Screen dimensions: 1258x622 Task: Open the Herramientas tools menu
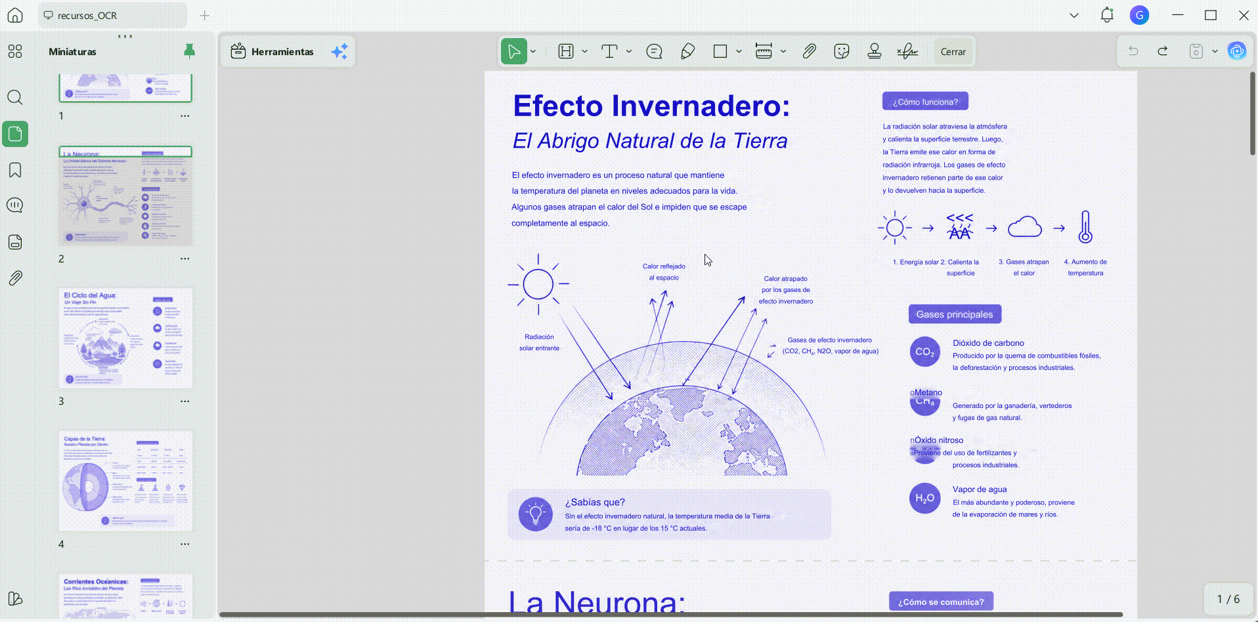click(x=272, y=52)
